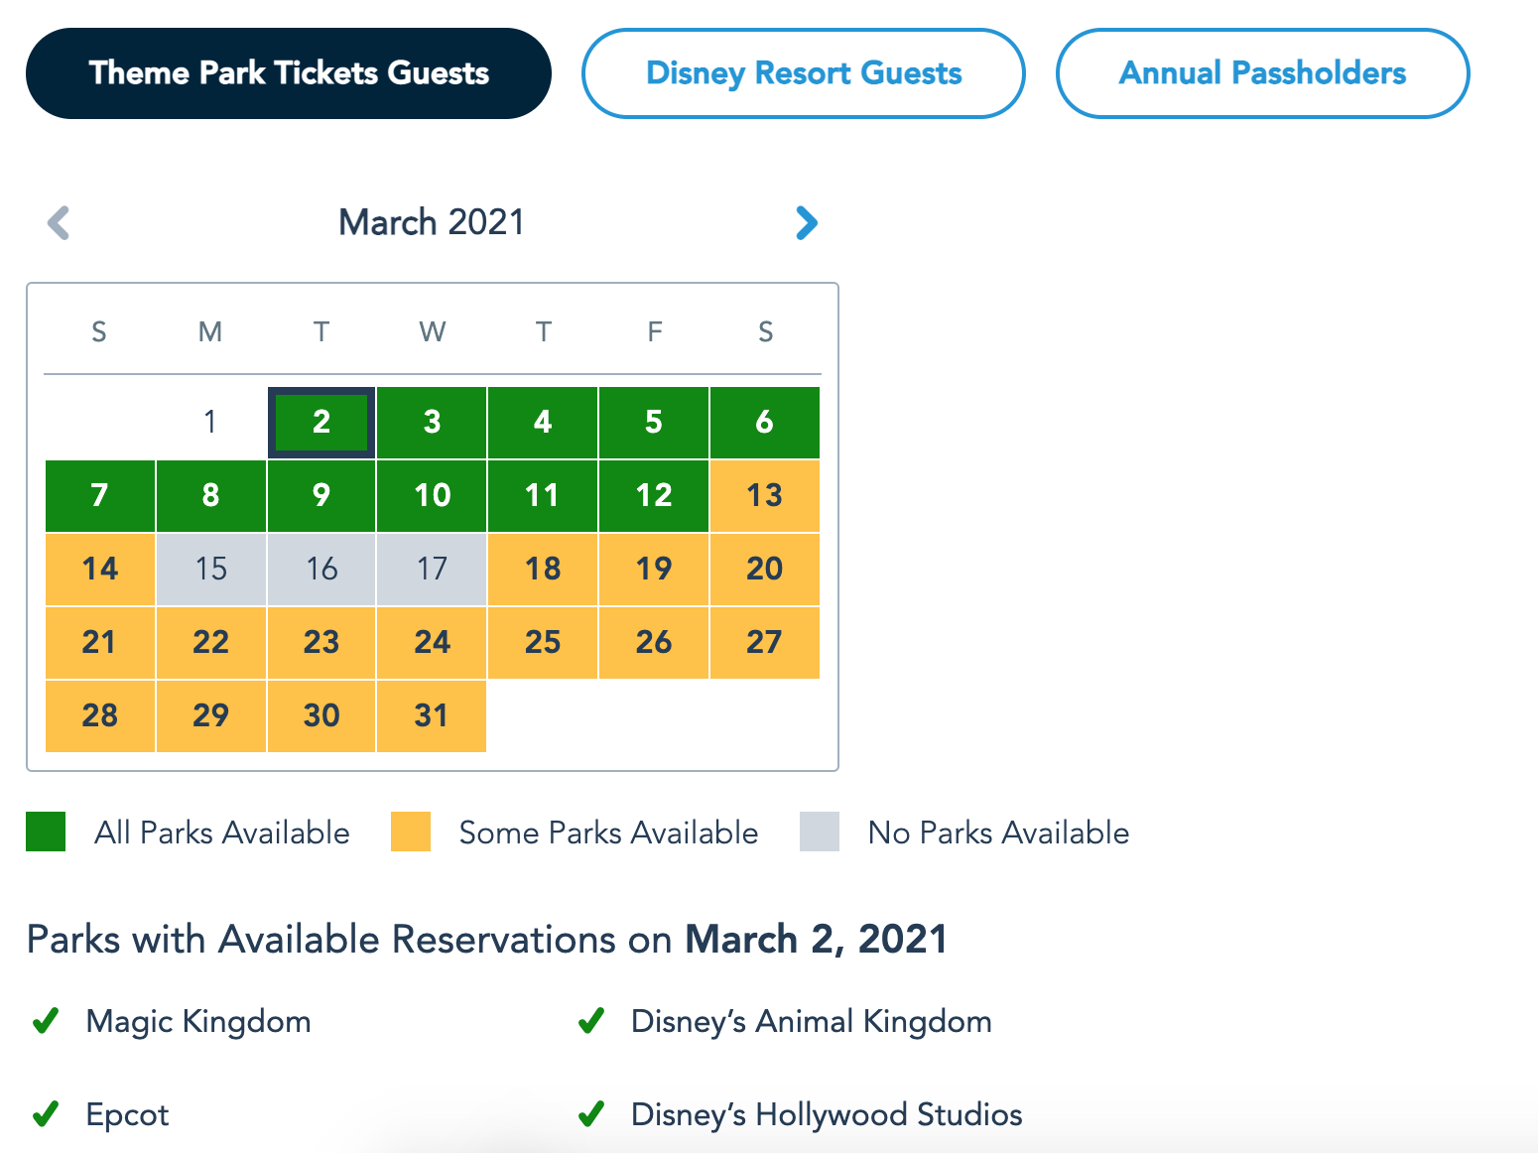
Task: Click the Magic Kingdom park name
Action: coord(198,1021)
